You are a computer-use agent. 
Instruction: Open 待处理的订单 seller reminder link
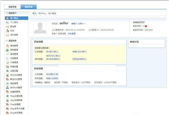tap(52, 74)
